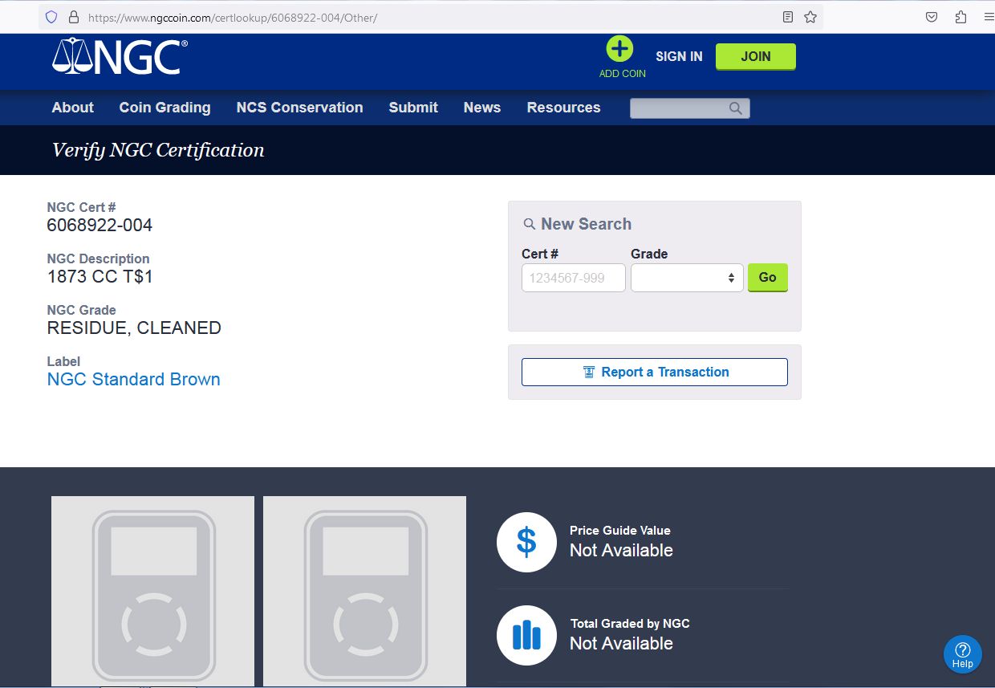
Task: Open the Grade dropdown
Action: tap(687, 278)
